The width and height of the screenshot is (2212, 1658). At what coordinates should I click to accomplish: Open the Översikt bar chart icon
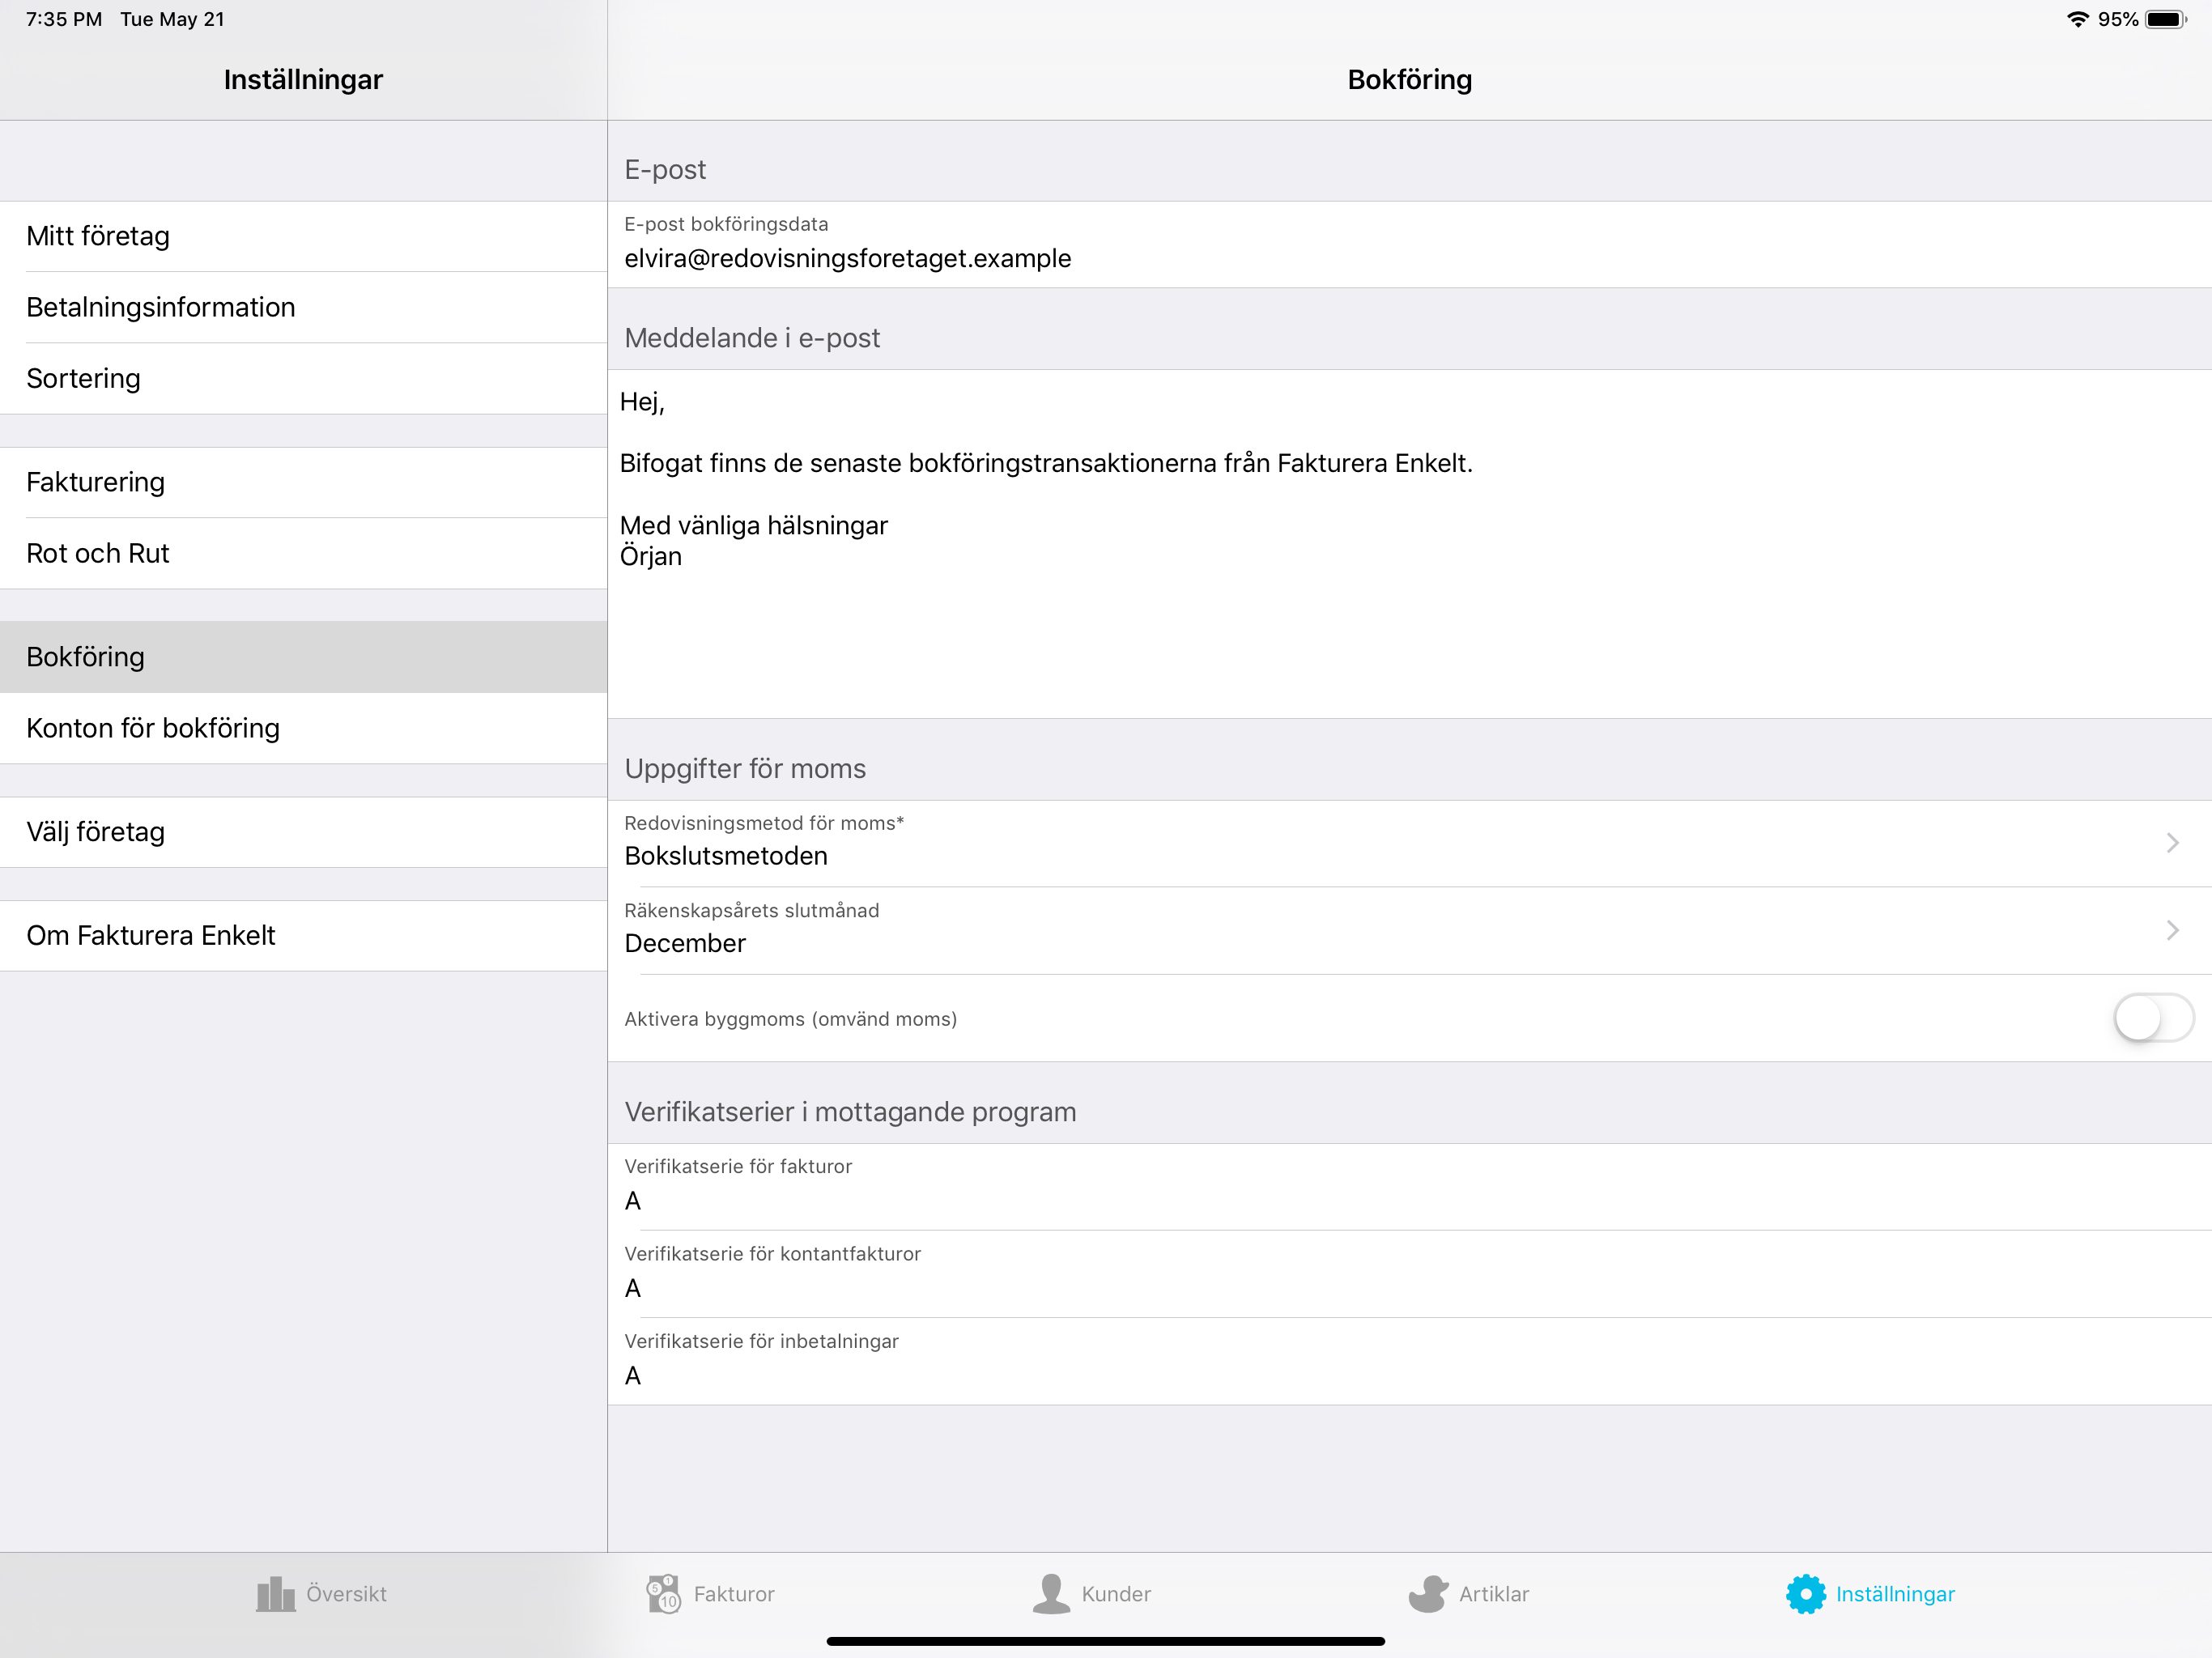coord(276,1594)
